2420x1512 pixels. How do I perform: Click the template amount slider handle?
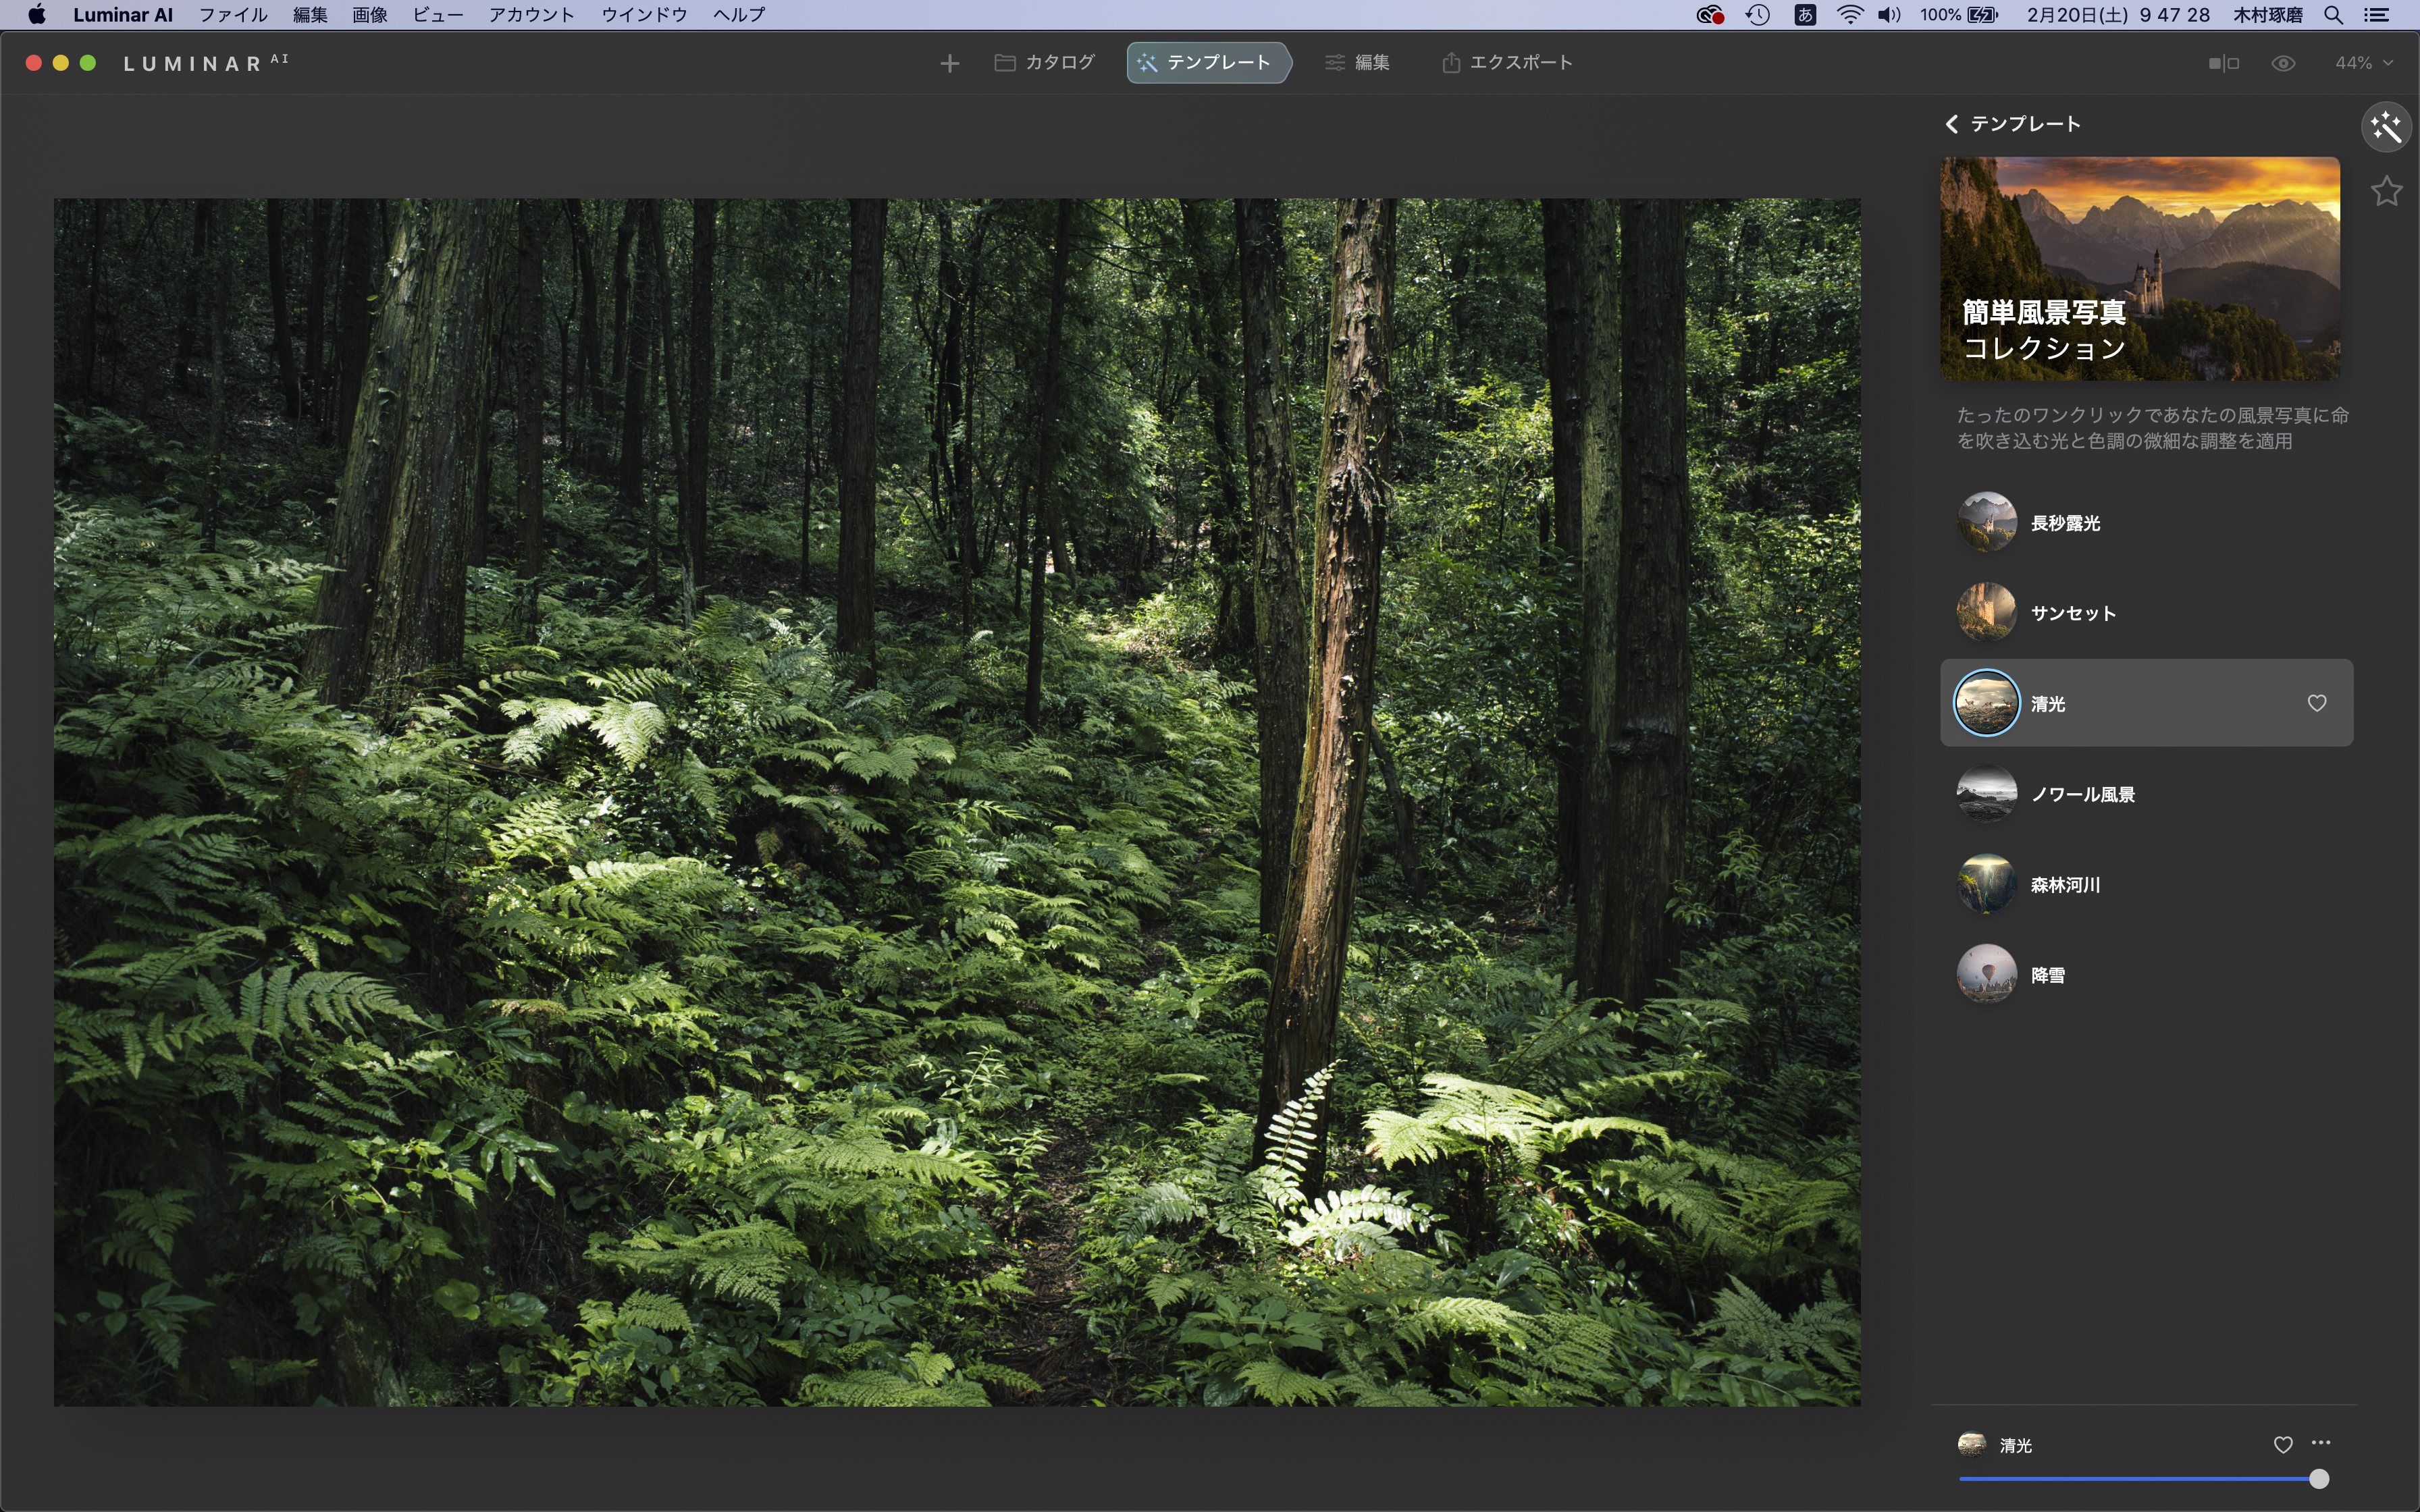(x=2318, y=1478)
